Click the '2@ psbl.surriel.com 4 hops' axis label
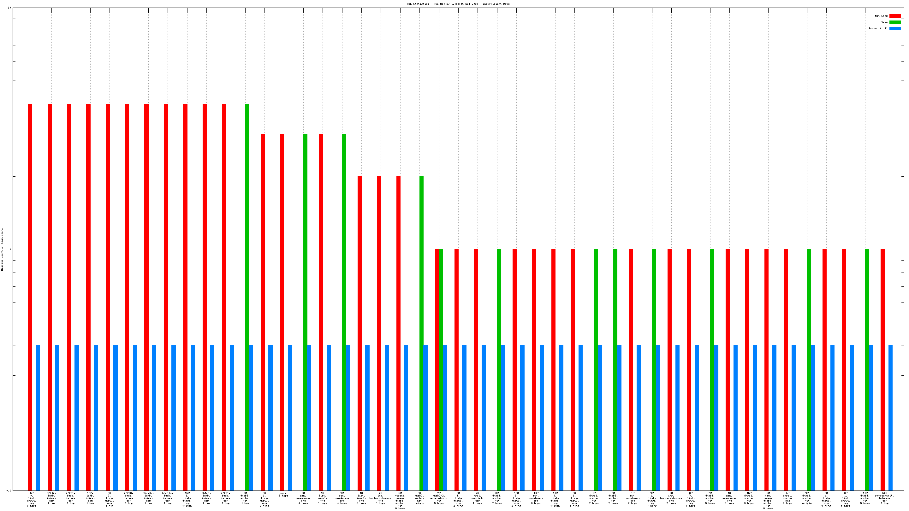The width and height of the screenshot is (909, 511). [478, 498]
